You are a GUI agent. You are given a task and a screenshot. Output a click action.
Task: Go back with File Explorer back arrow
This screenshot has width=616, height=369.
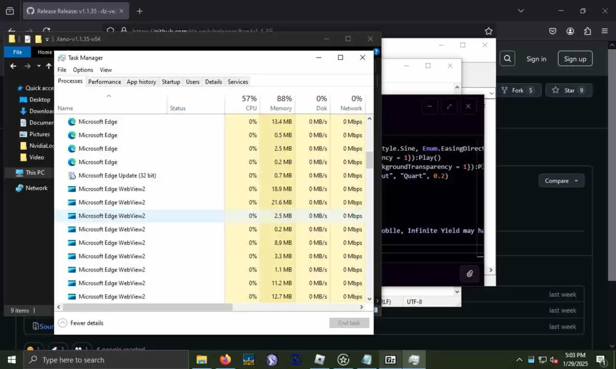(13, 66)
